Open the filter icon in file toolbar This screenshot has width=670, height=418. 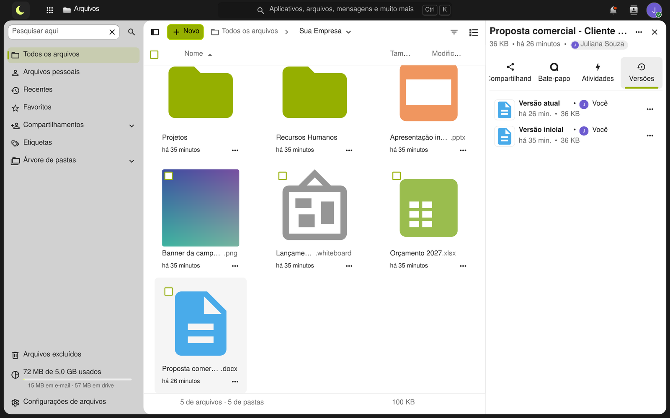tap(454, 32)
